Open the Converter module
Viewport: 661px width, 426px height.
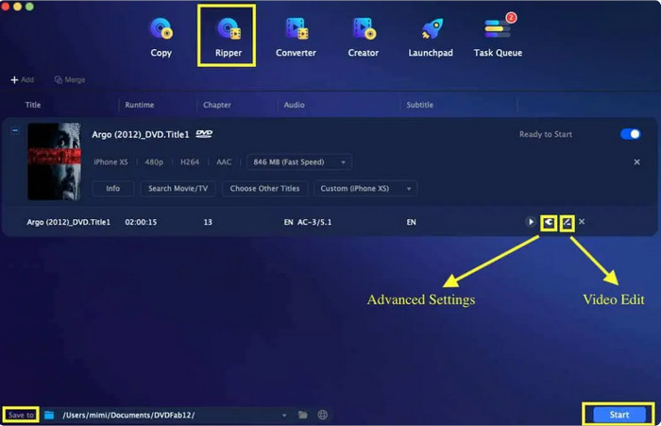point(296,37)
